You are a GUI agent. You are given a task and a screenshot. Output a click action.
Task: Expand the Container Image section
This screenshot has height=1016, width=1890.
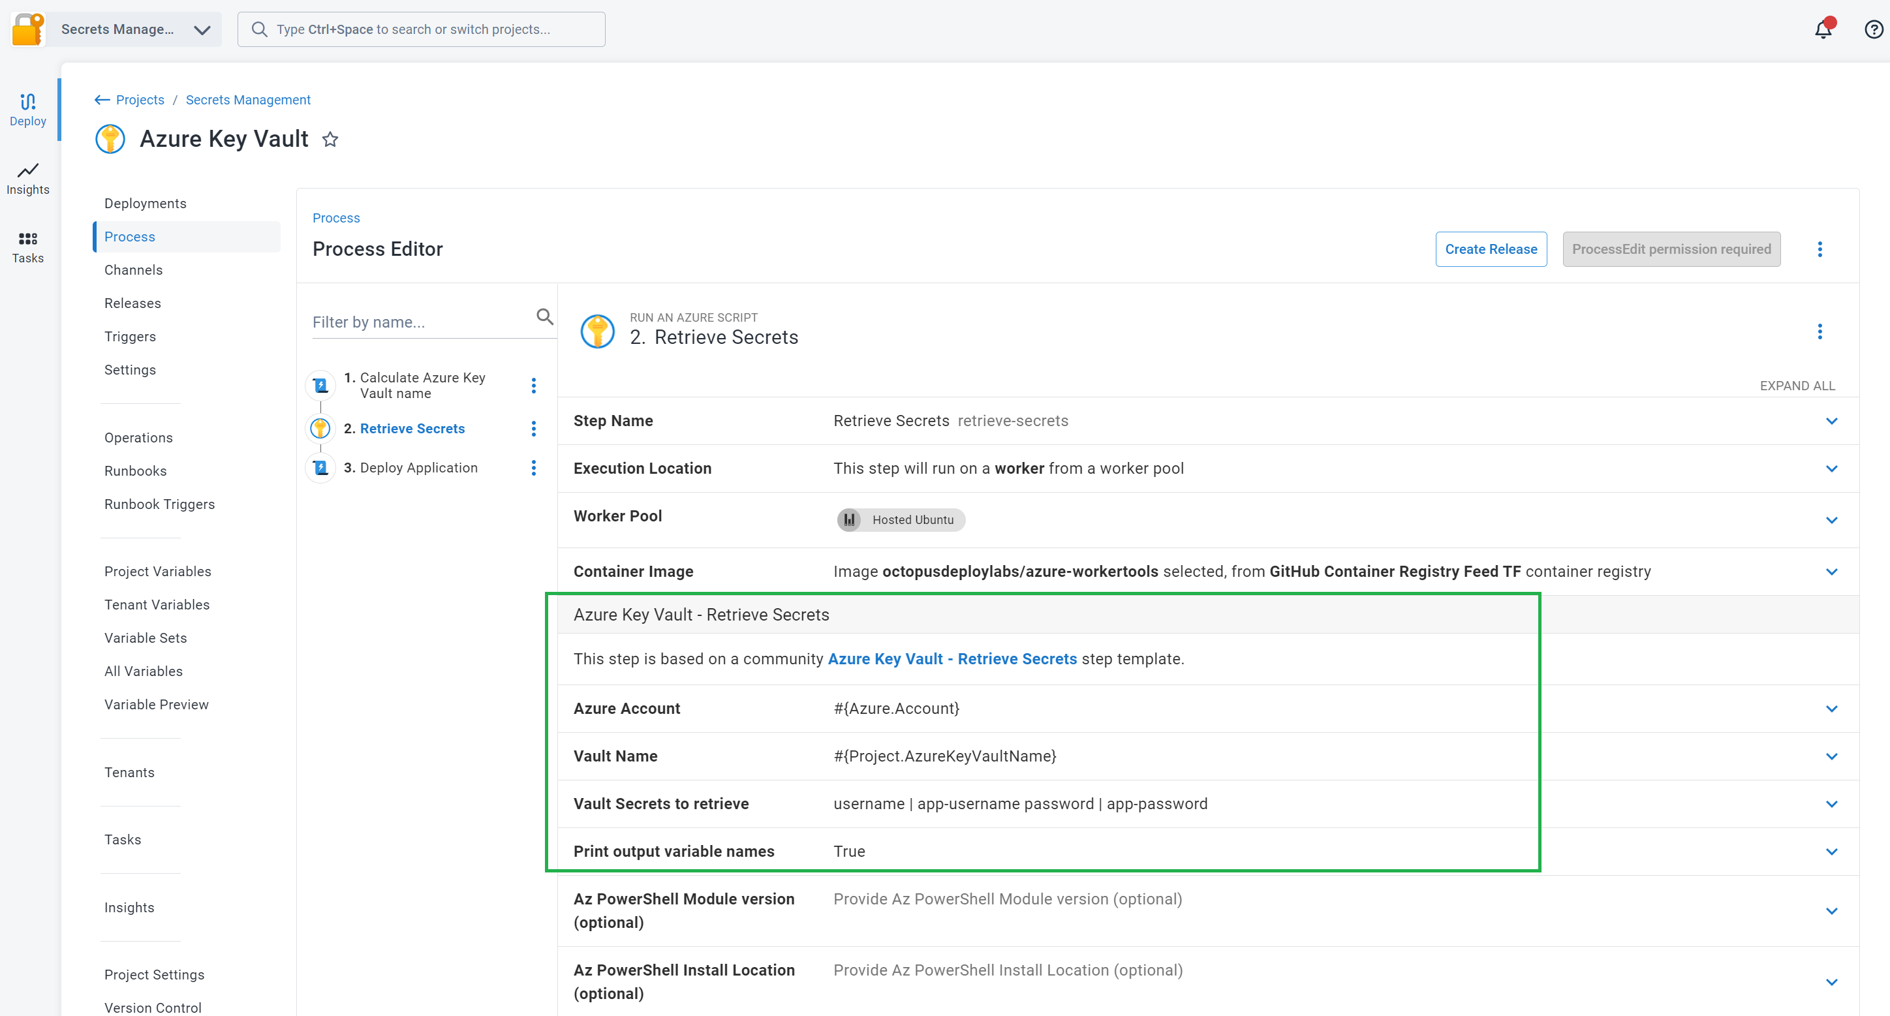tap(1831, 572)
